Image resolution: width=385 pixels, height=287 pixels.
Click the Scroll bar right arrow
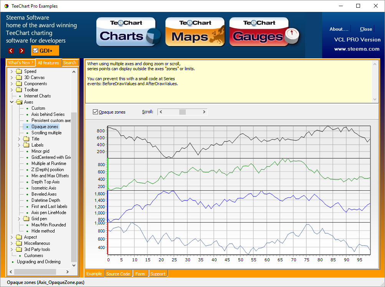[204, 112]
